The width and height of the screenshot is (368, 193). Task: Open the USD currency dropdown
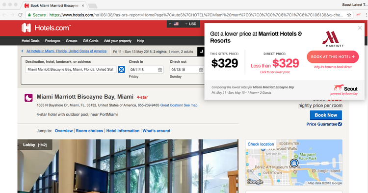point(191,24)
